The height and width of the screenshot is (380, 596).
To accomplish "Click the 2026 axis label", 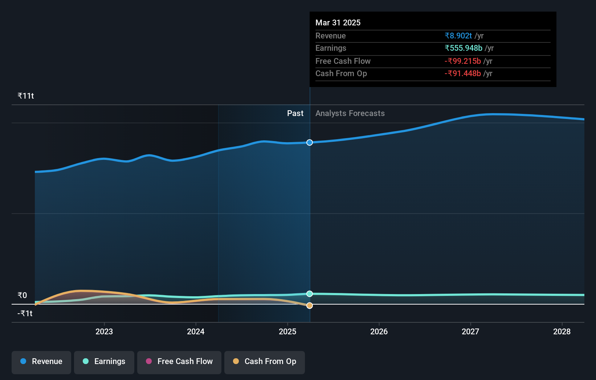I will [x=379, y=331].
